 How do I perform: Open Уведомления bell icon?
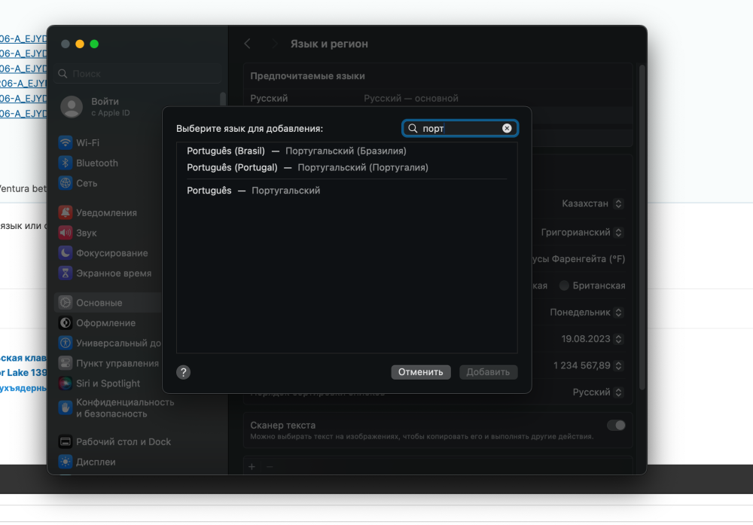pos(66,212)
